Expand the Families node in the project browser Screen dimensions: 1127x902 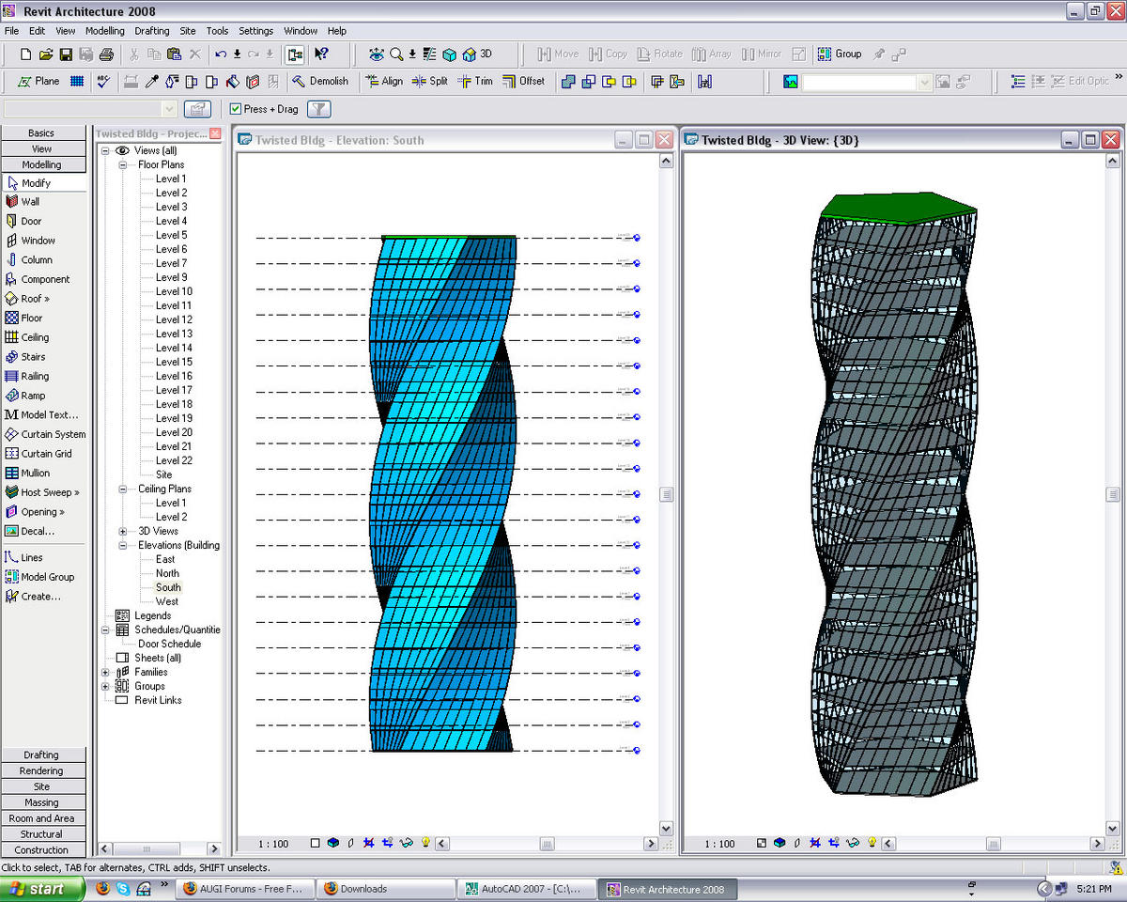pos(106,672)
